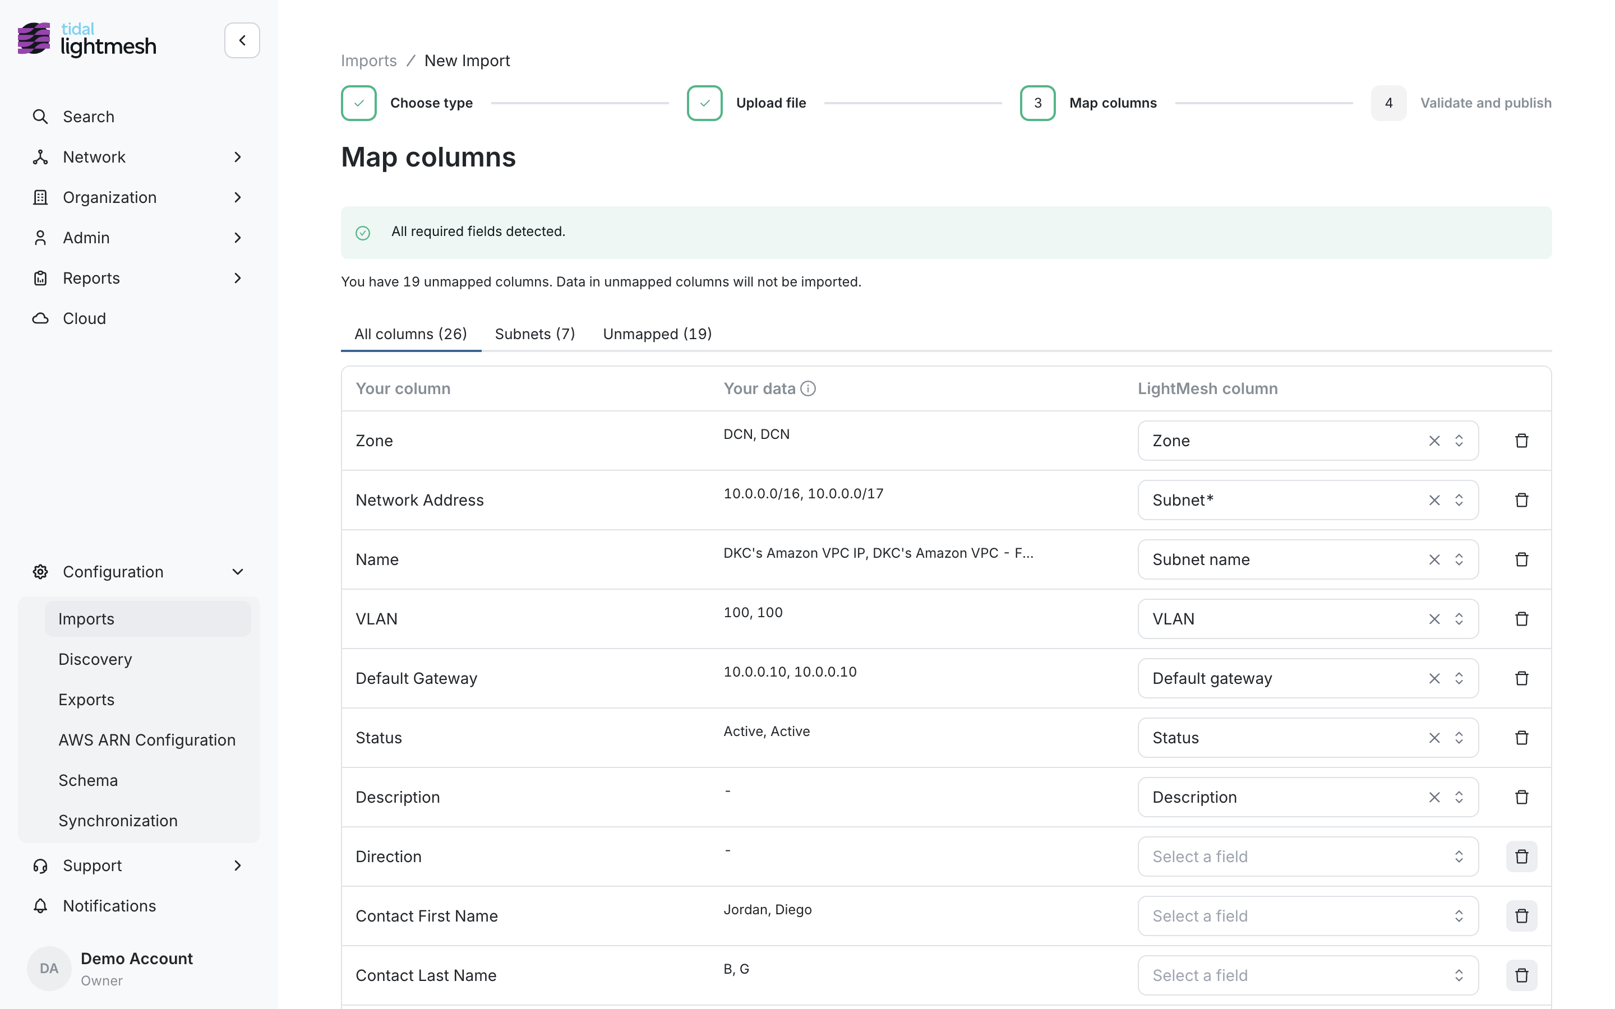Expand the Reports menu
The height and width of the screenshot is (1009, 1615).
point(138,278)
